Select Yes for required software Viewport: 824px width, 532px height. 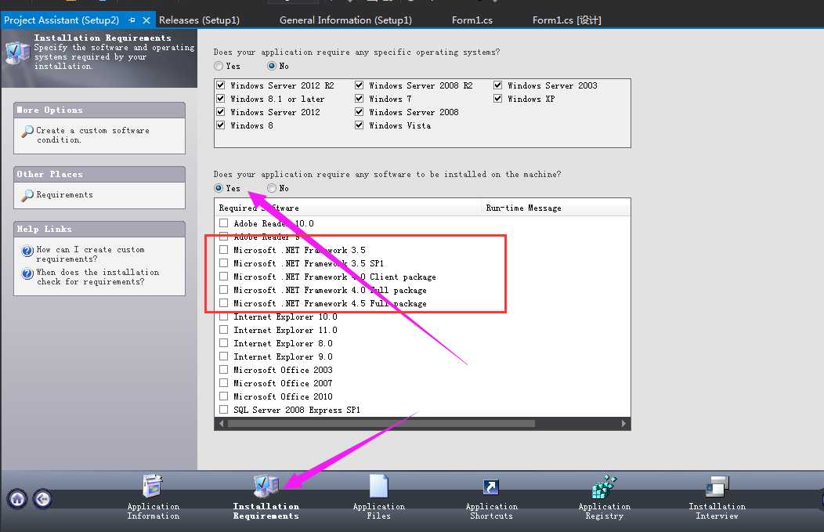[x=219, y=188]
